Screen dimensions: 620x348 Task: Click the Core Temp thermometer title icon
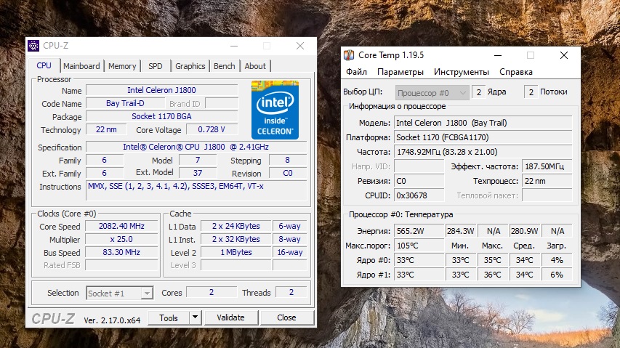(x=349, y=55)
